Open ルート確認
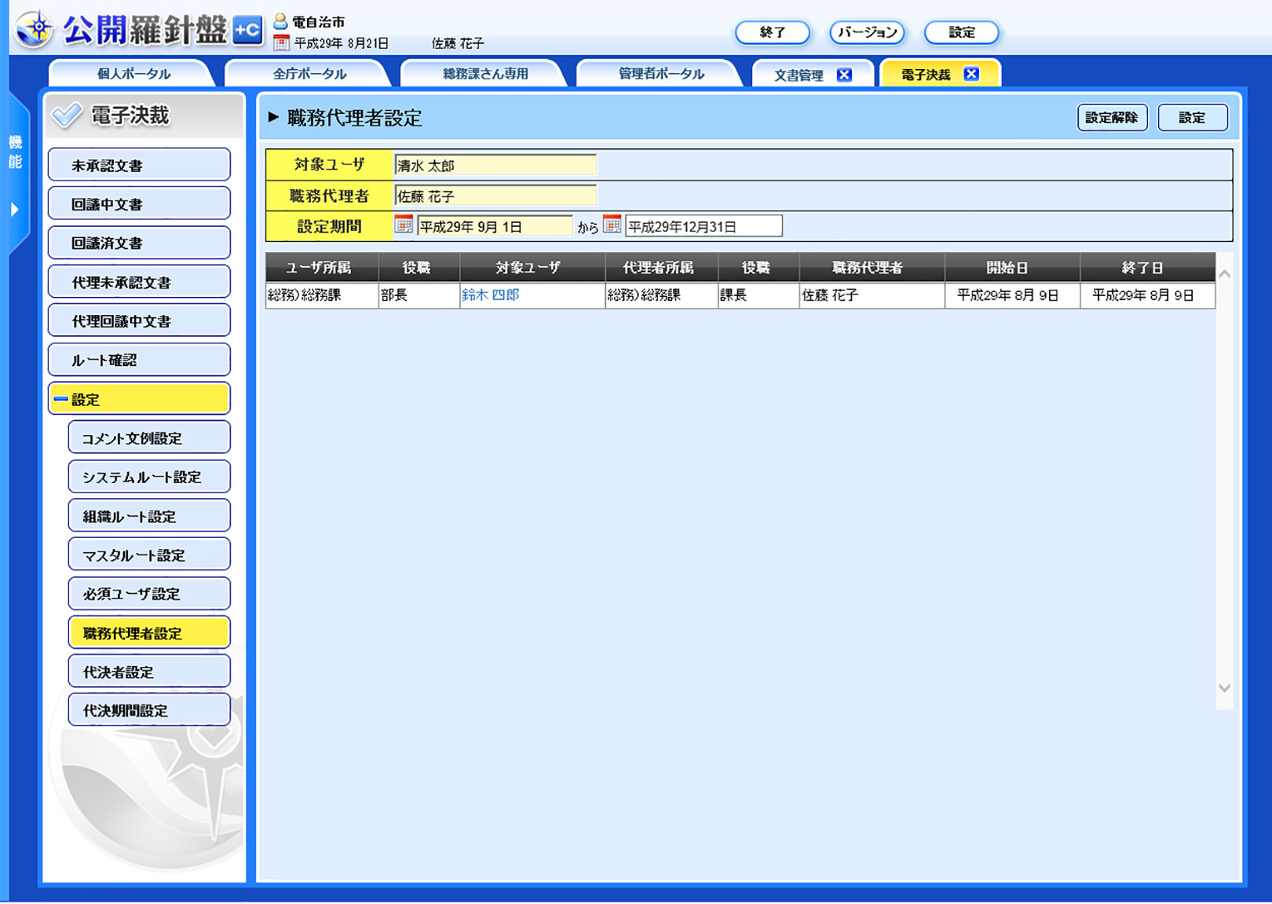 click(x=139, y=360)
